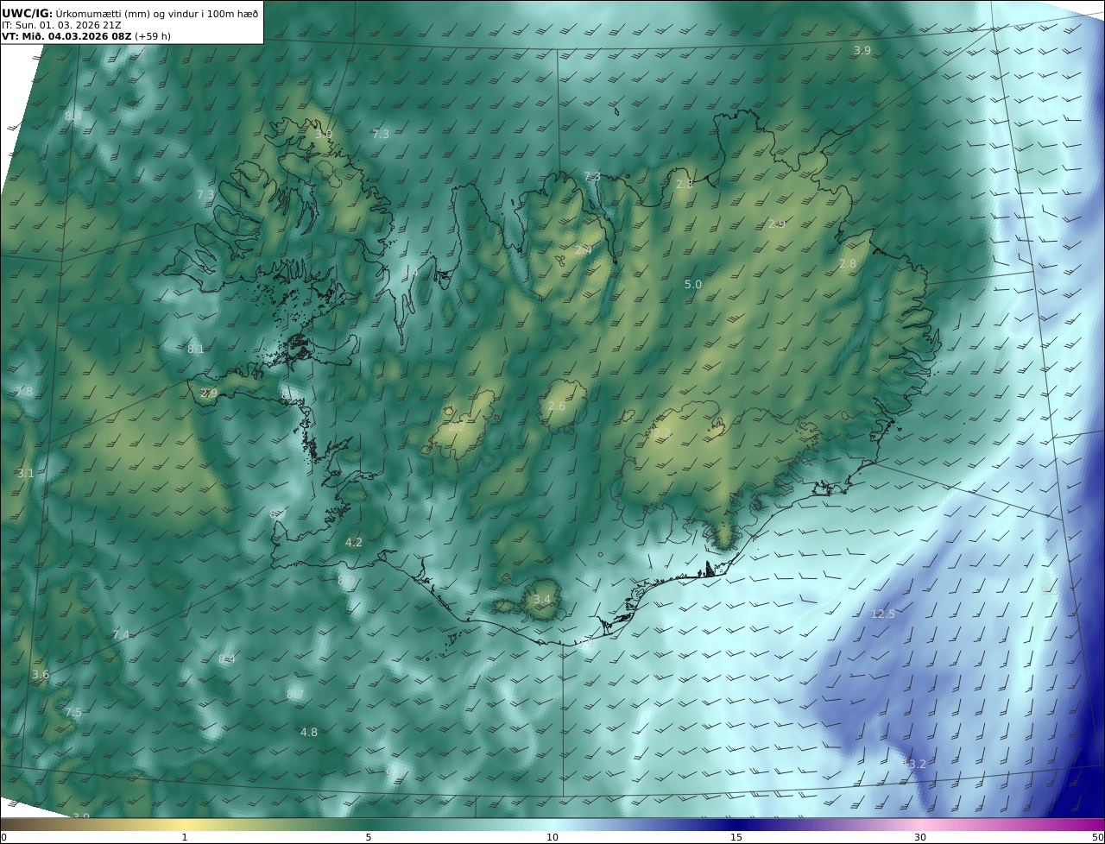
Task: Click the colorbar tick label "15"
Action: tap(736, 837)
